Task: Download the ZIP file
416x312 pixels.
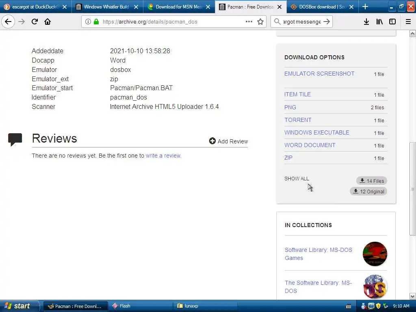Action: coord(288,158)
